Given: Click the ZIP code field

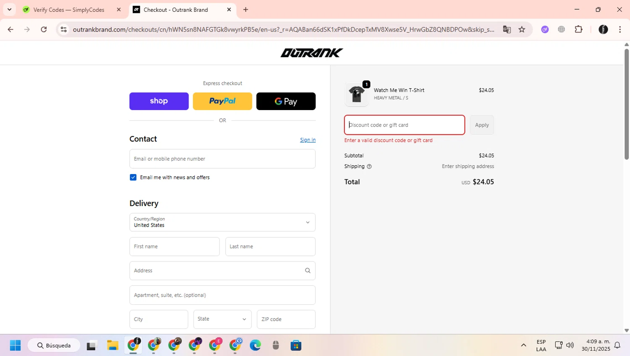Looking at the screenshot, I should tap(286, 319).
